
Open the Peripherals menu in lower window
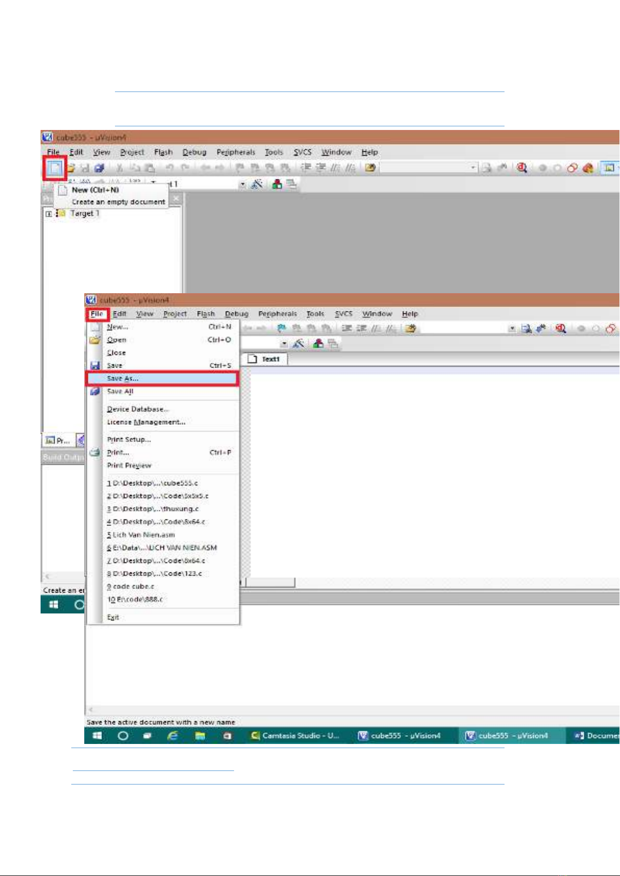pyautogui.click(x=277, y=314)
